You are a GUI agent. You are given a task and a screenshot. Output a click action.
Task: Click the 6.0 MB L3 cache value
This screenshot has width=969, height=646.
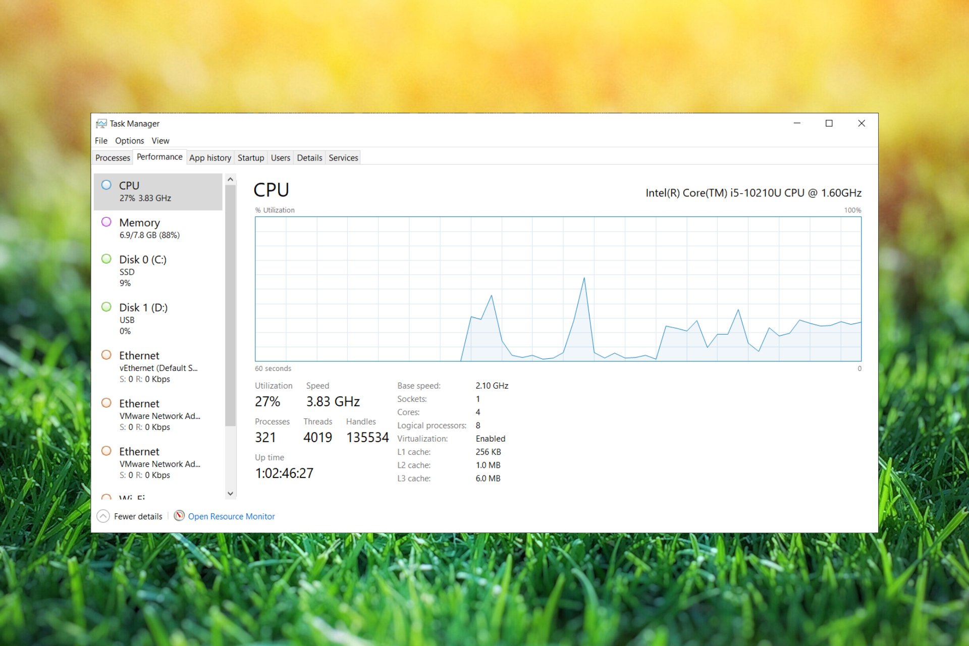[x=488, y=478]
